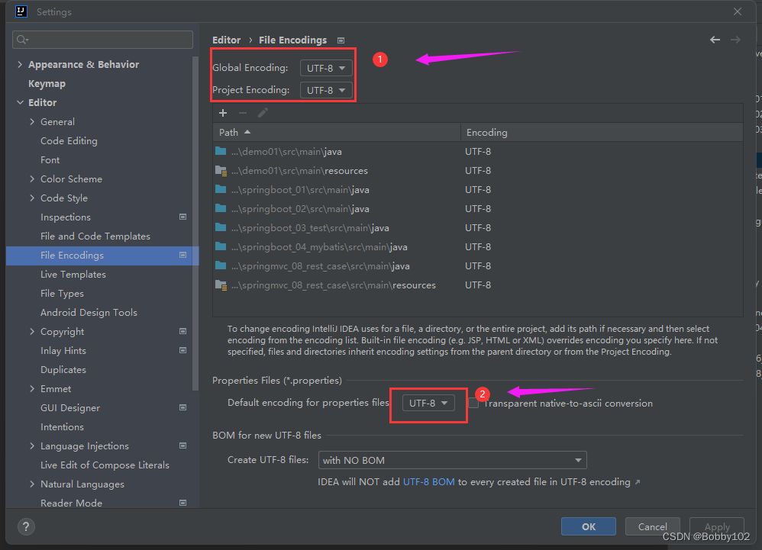Expand the Code Style subsection

[x=32, y=198]
